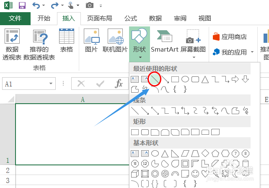
Task: Click cell A1 in the worksheet
Action: tap(72, 134)
